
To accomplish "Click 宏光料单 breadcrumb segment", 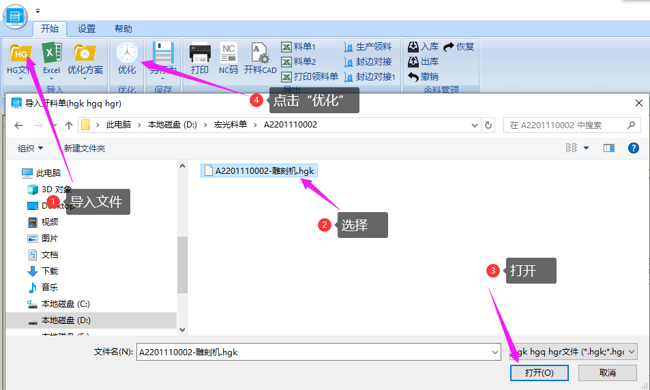I will (x=231, y=125).
